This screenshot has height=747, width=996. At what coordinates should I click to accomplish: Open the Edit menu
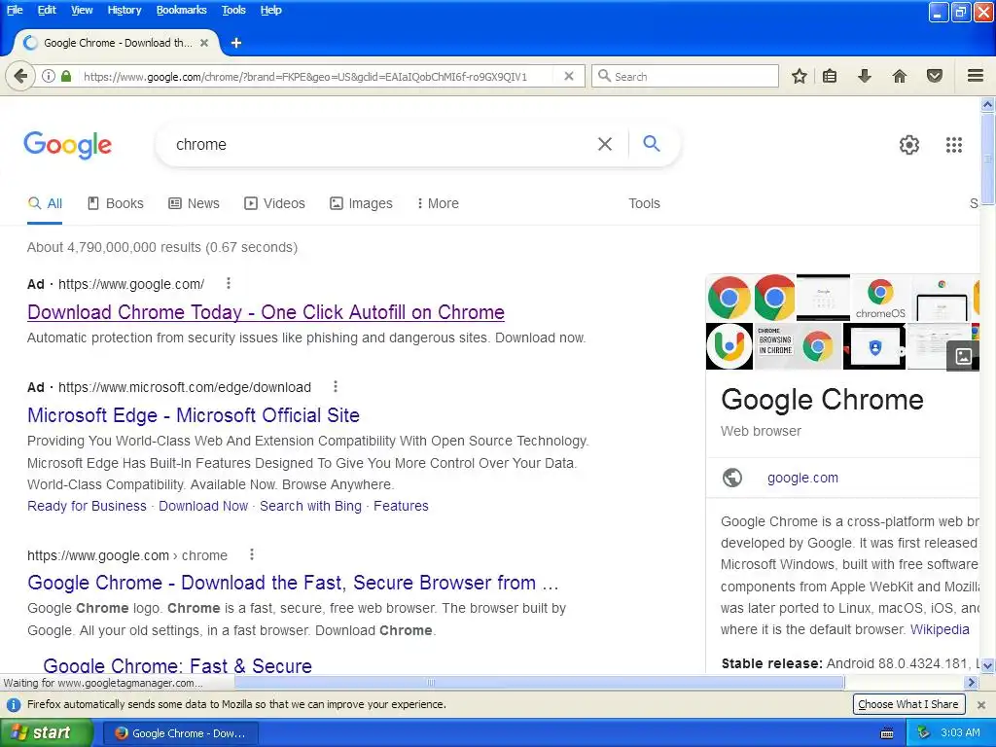pos(47,10)
